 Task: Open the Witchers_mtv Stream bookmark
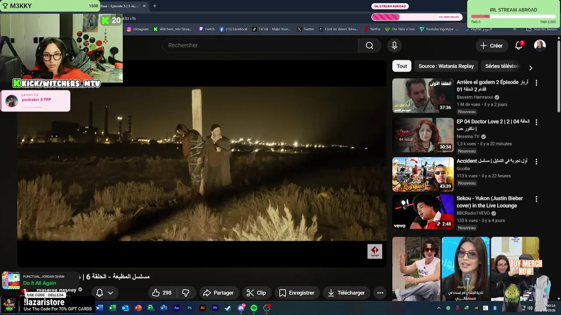coord(172,29)
